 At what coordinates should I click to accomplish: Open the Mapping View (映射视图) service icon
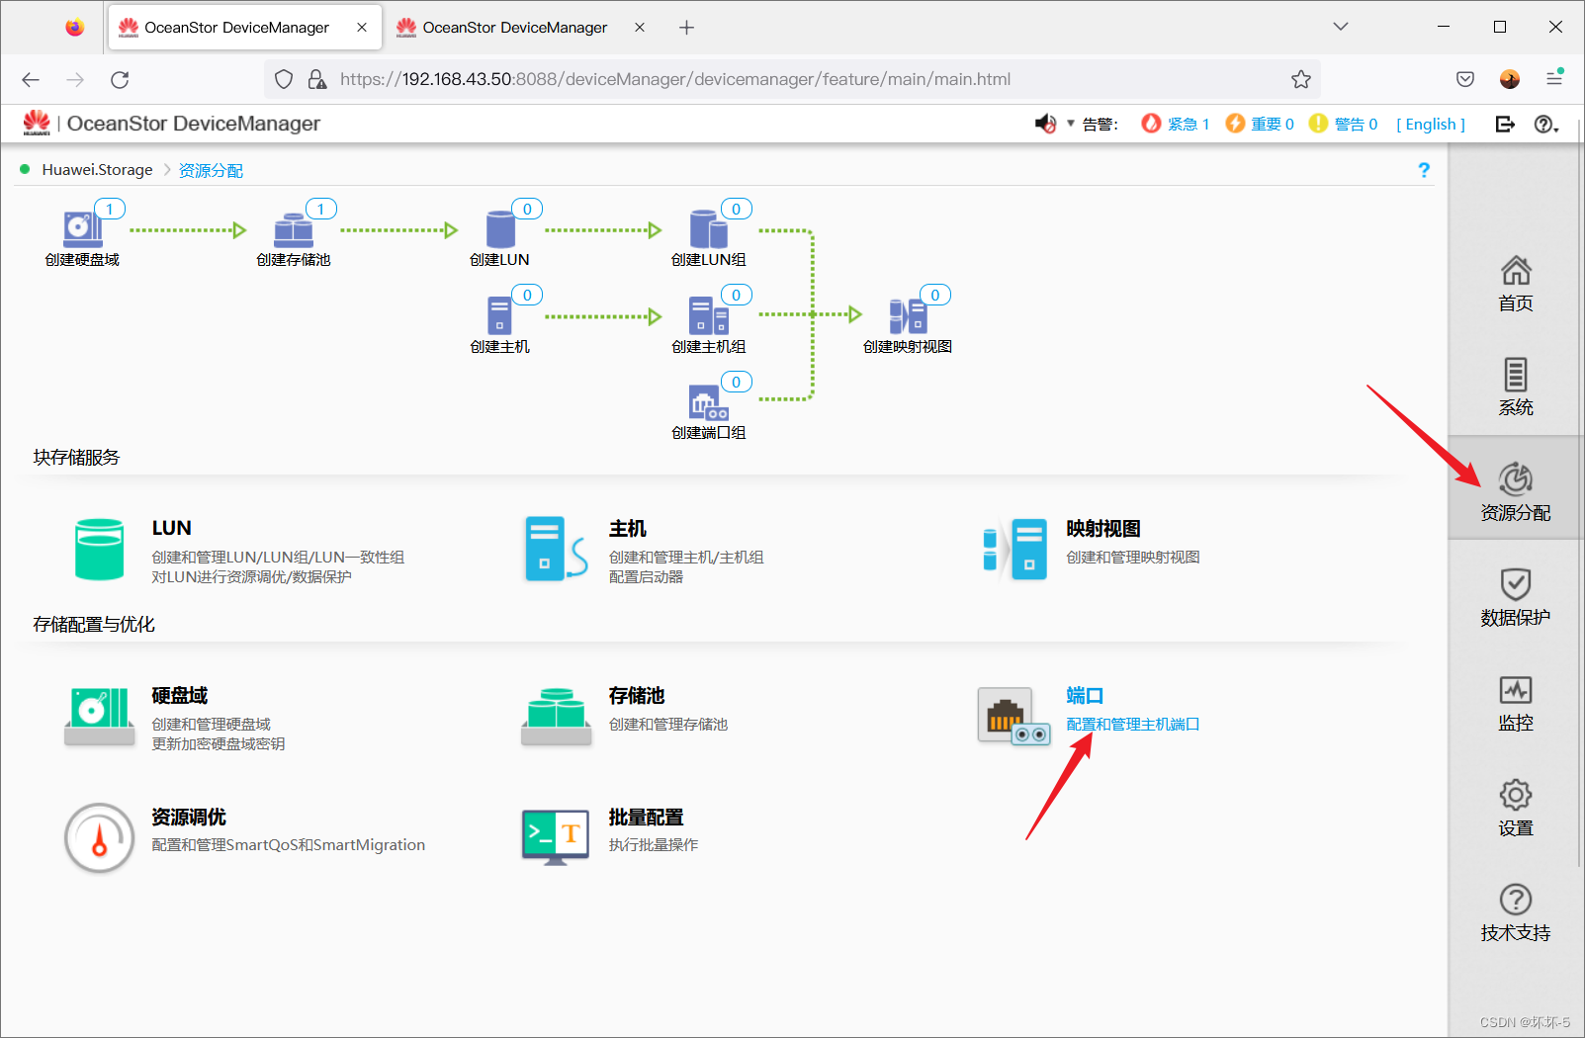(x=1014, y=549)
